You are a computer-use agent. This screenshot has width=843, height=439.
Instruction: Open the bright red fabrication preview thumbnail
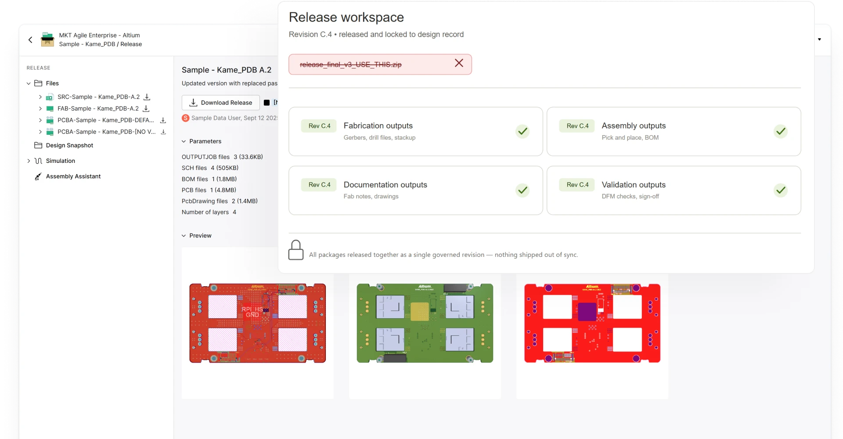[592, 323]
